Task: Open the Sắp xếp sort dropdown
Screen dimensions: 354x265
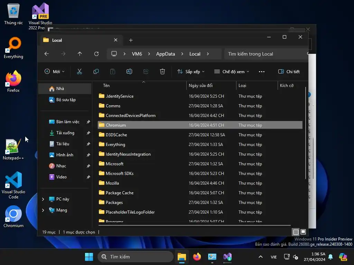Action: (191, 72)
